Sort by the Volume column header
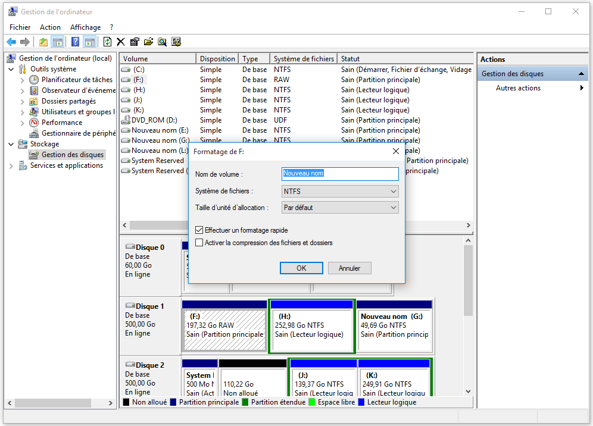Screen dimensions: 593x426 click(158, 58)
